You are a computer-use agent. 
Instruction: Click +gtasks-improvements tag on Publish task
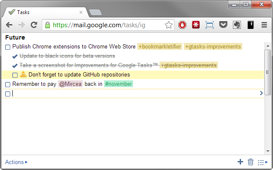pos(213,46)
